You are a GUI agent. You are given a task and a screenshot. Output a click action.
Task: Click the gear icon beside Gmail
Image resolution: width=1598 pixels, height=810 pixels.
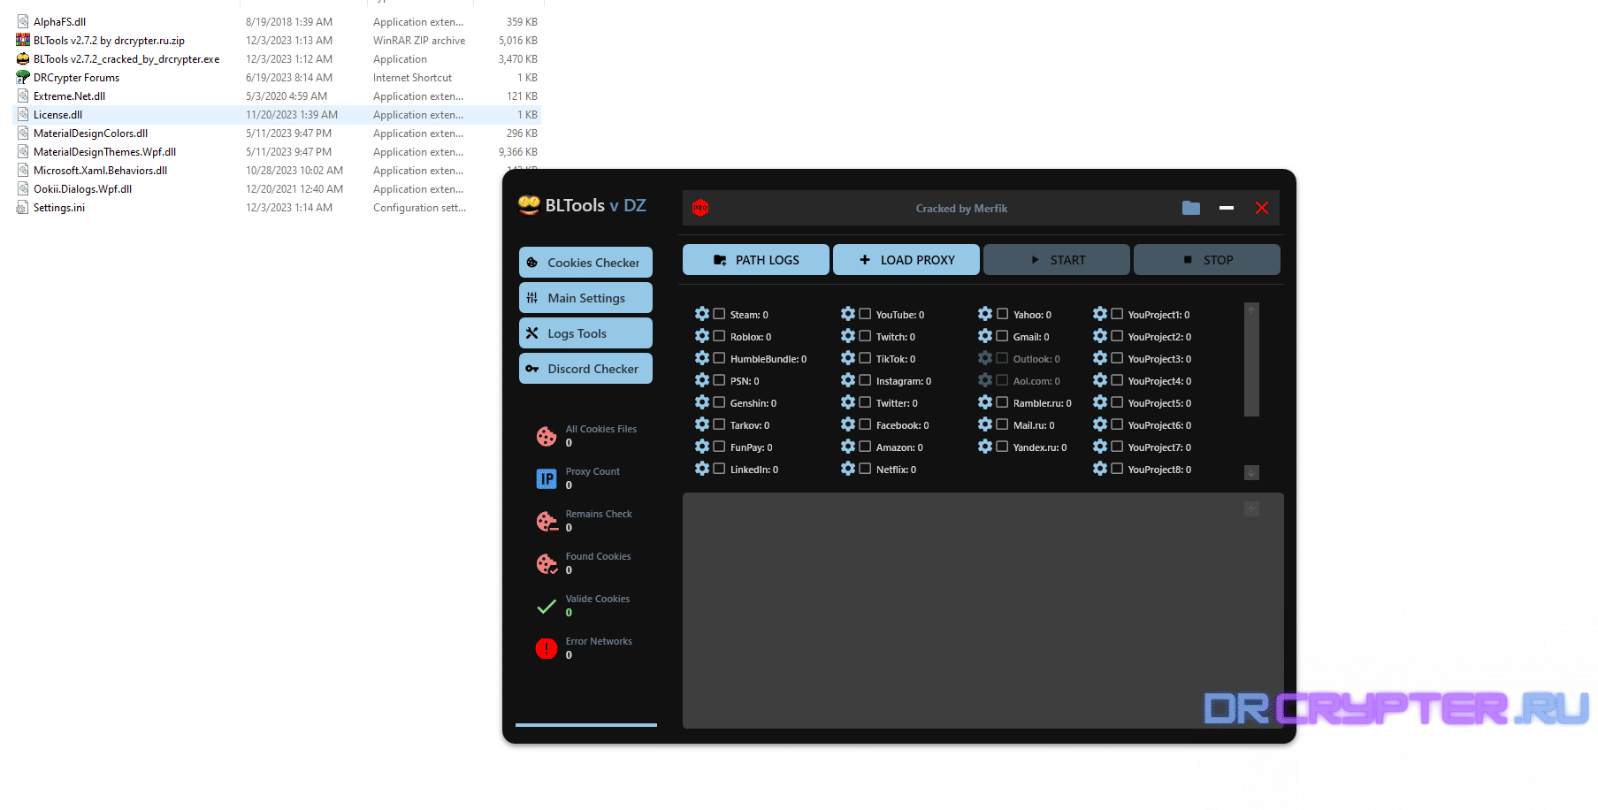point(985,336)
